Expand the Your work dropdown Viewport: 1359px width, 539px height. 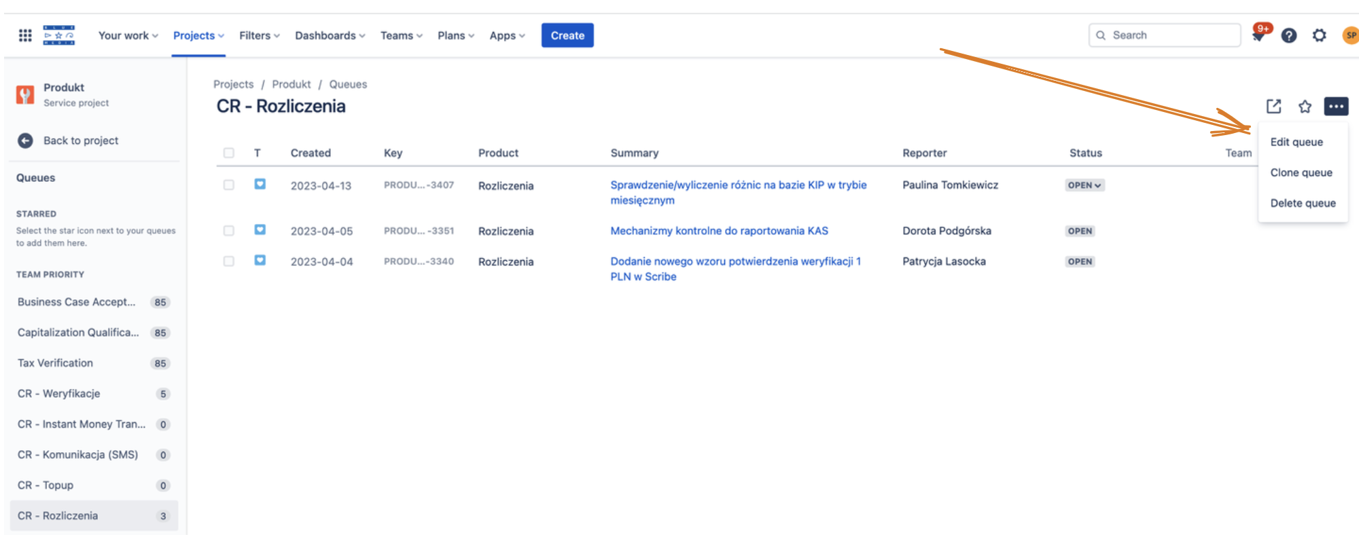click(x=128, y=35)
